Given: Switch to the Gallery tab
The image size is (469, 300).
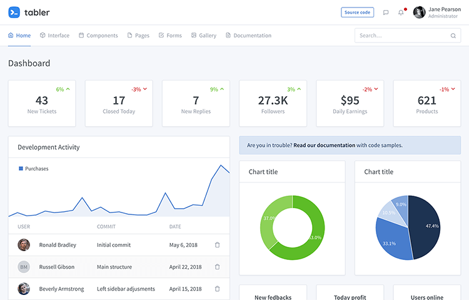Looking at the screenshot, I should point(204,35).
